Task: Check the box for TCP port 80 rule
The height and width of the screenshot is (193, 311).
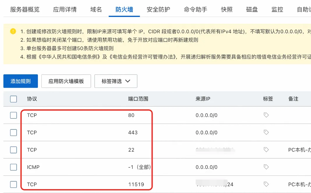Action: [13, 115]
